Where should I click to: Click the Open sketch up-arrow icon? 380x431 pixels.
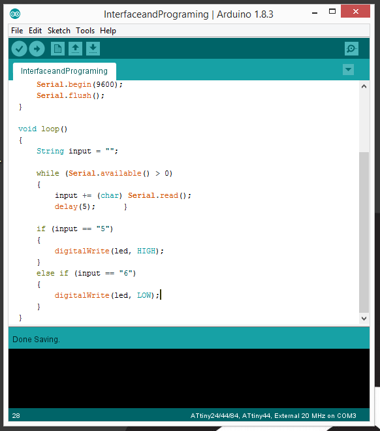tap(75, 49)
